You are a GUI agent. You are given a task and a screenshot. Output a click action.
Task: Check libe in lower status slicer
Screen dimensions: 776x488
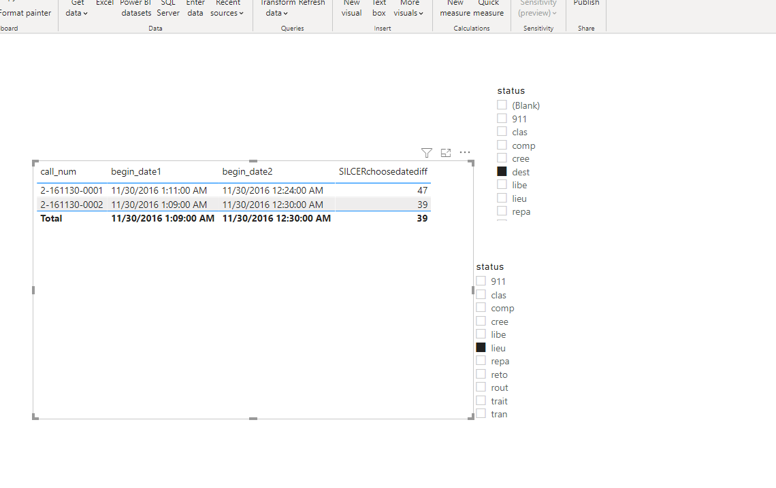pos(481,334)
